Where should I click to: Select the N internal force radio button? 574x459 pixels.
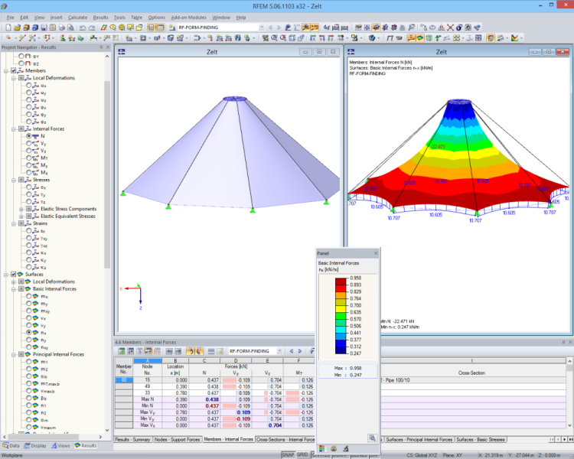pyautogui.click(x=29, y=136)
